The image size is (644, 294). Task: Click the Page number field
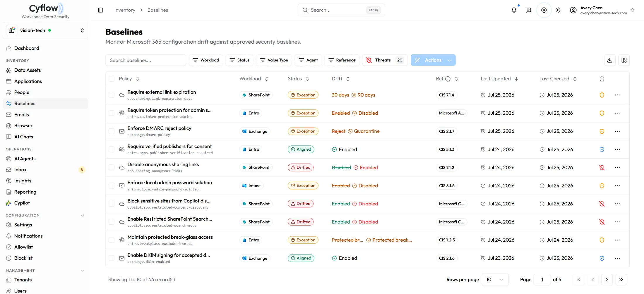542,279
